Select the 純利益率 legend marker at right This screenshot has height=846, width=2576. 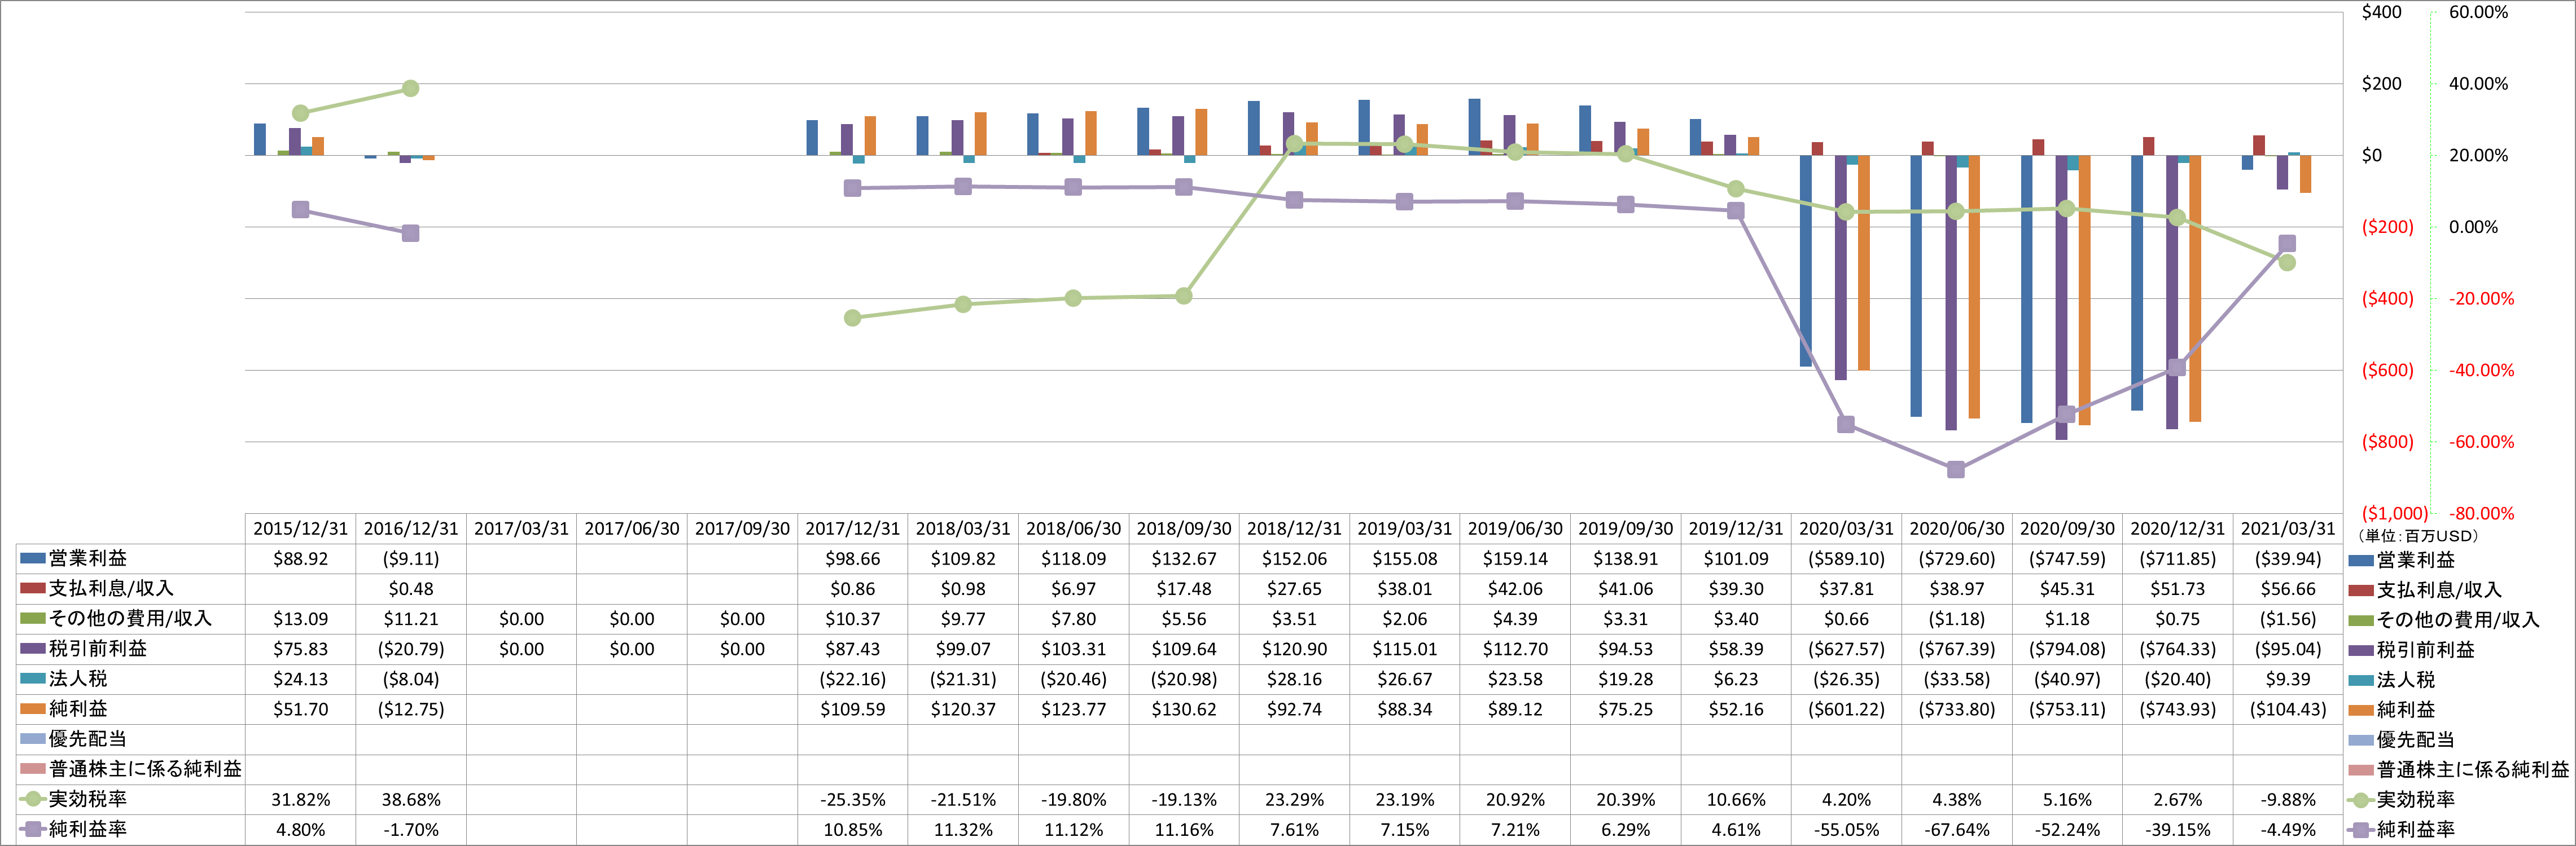pyautogui.click(x=2361, y=830)
